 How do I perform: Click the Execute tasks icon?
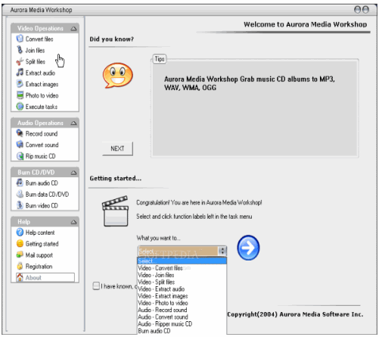[x=20, y=107]
